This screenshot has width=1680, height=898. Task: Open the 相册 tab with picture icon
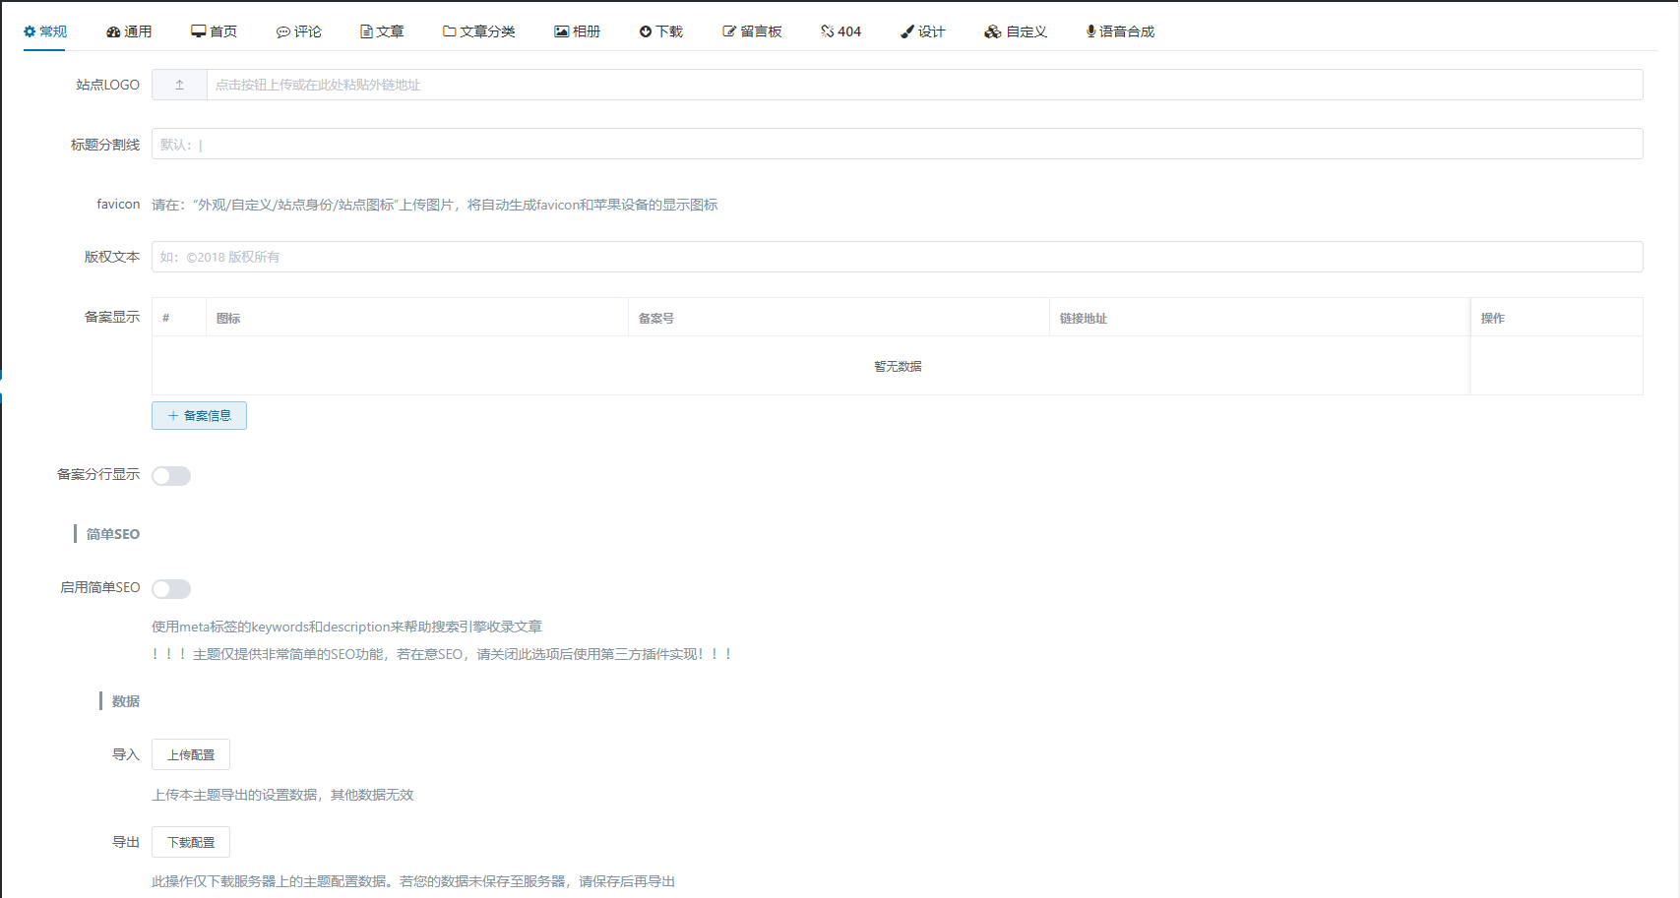click(578, 31)
